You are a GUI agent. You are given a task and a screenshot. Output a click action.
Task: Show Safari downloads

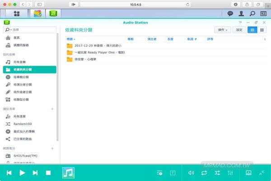pos(236,5)
